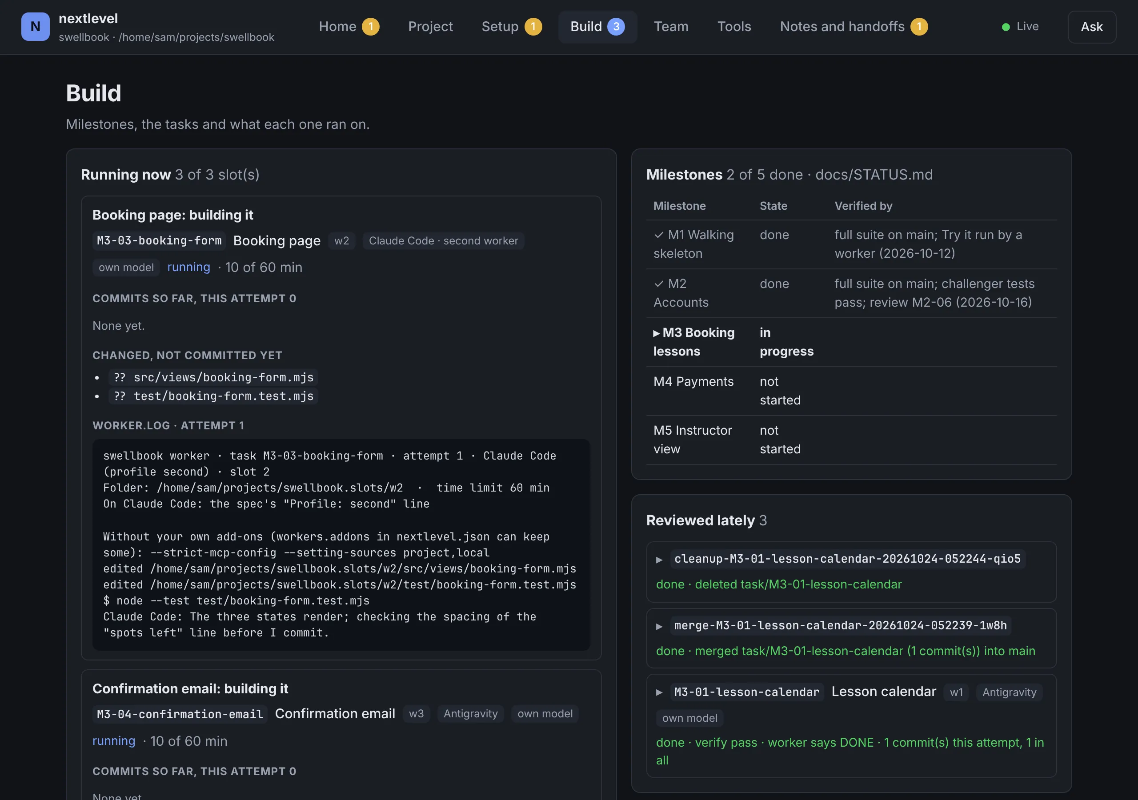Click done · merged task/M3-01-lesson-calendar status
1138x800 pixels.
(x=845, y=651)
